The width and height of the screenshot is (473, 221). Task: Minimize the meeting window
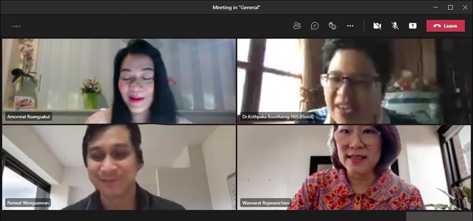point(436,7)
